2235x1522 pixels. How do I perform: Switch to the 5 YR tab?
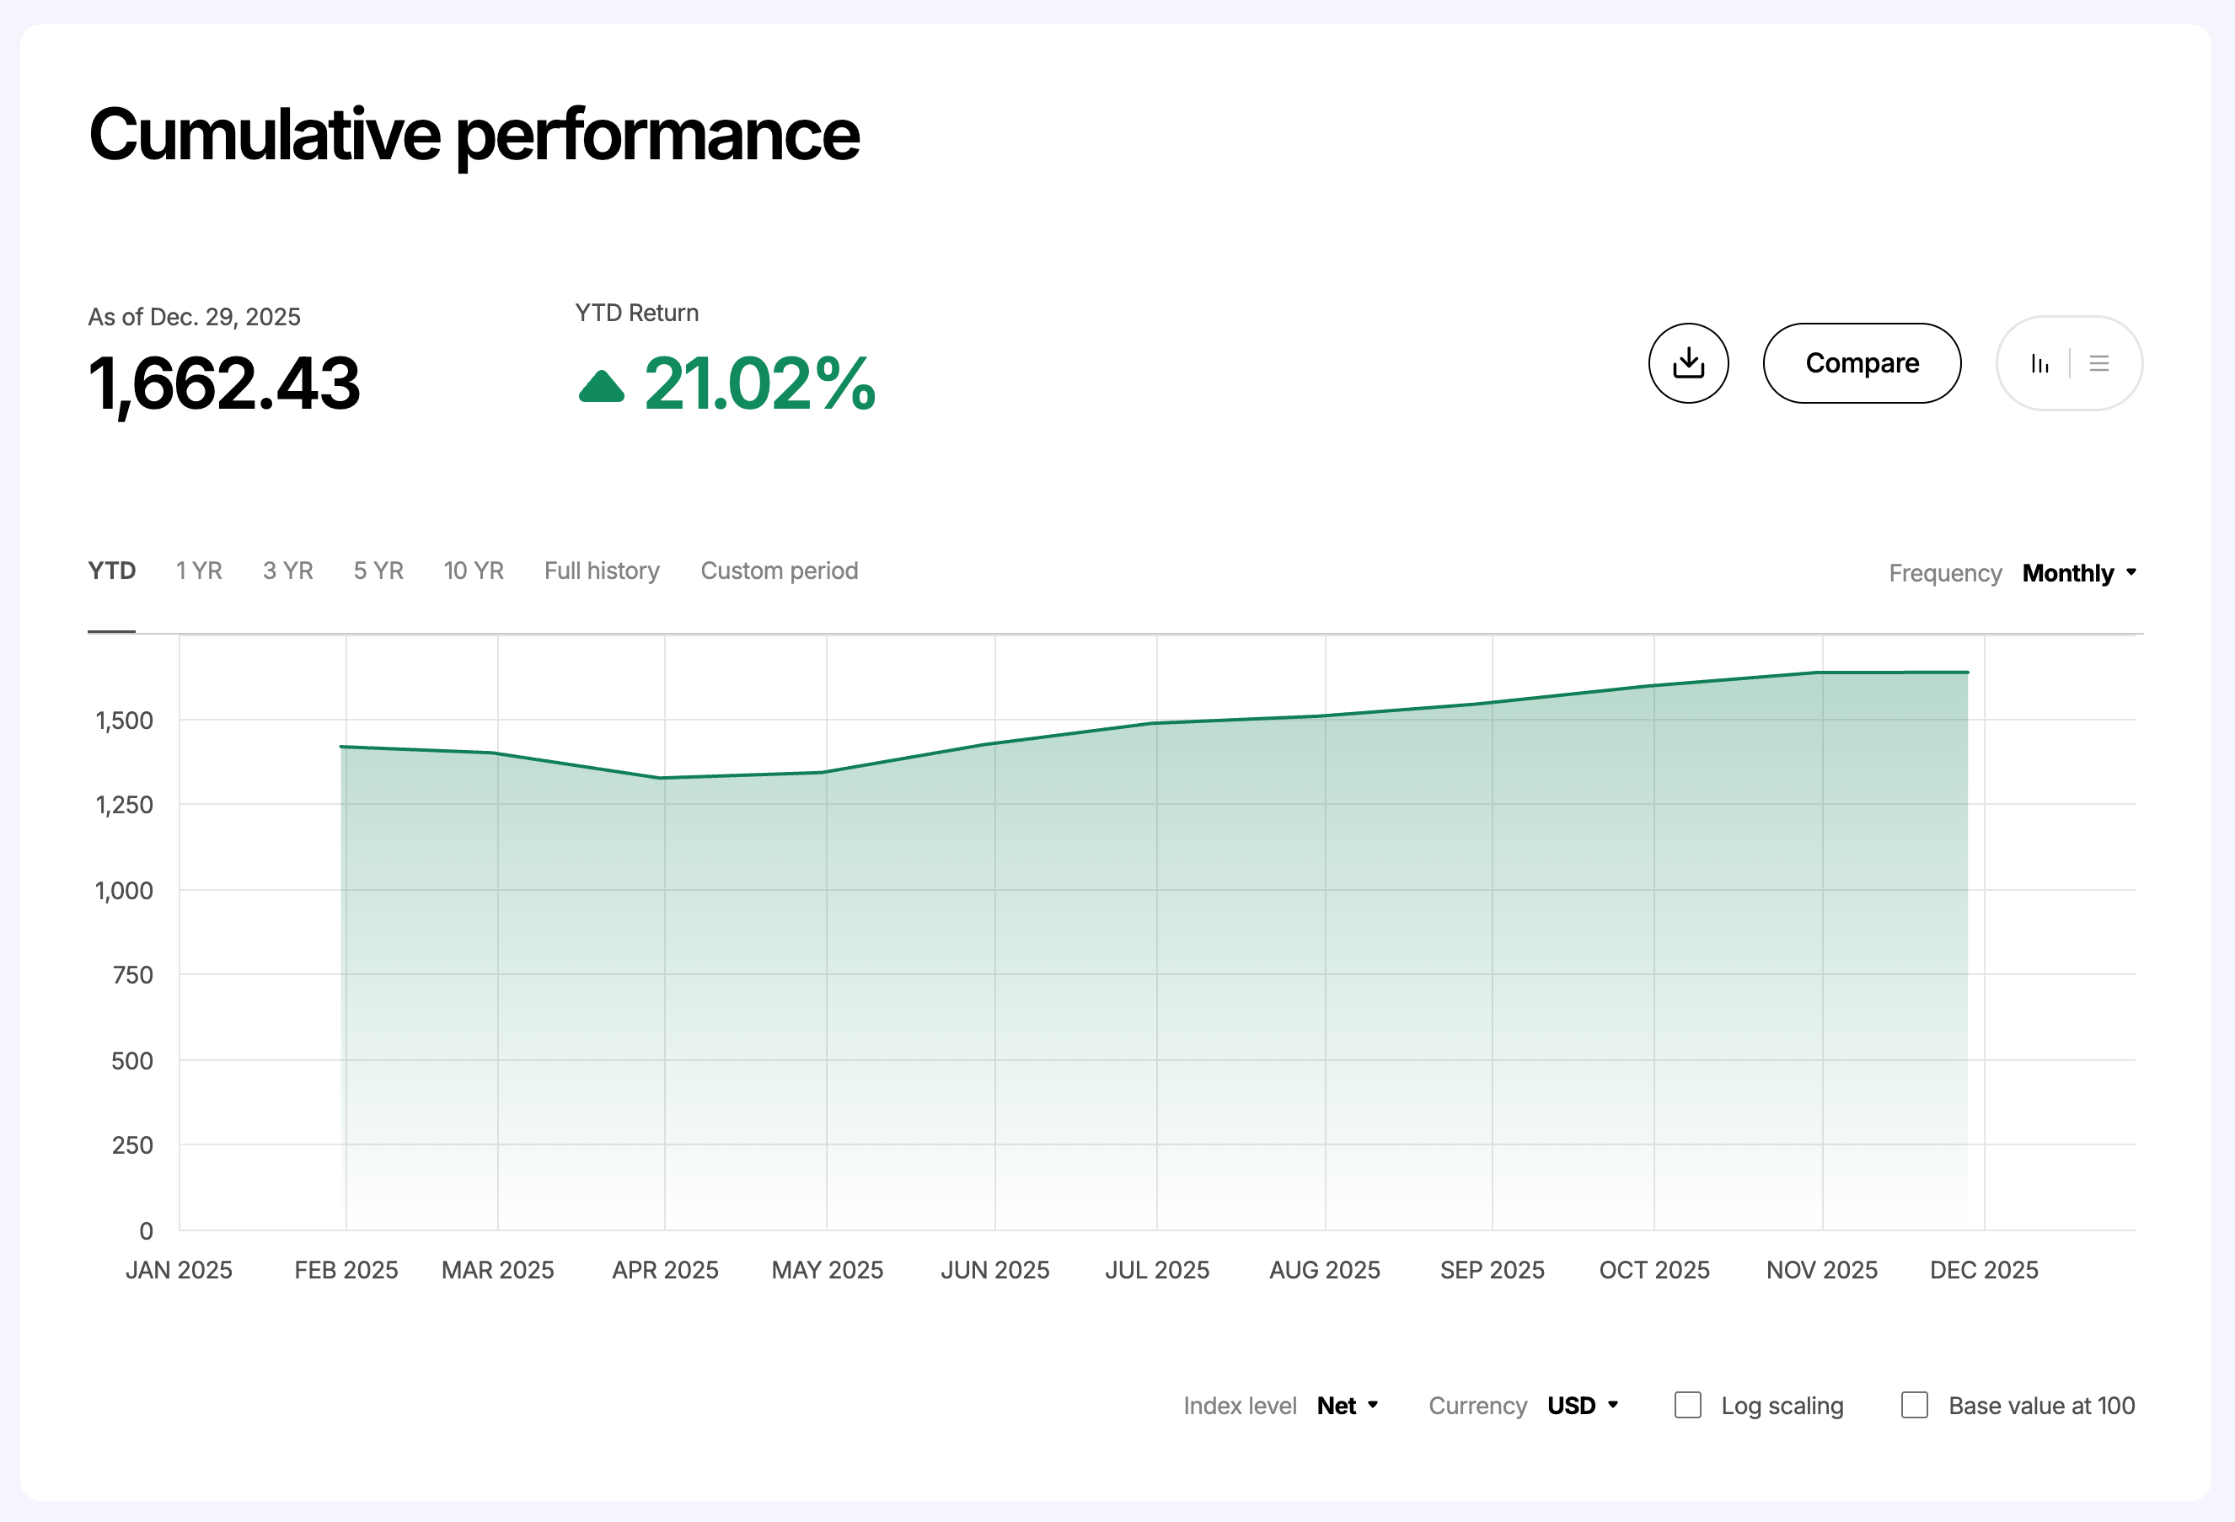[x=378, y=571]
